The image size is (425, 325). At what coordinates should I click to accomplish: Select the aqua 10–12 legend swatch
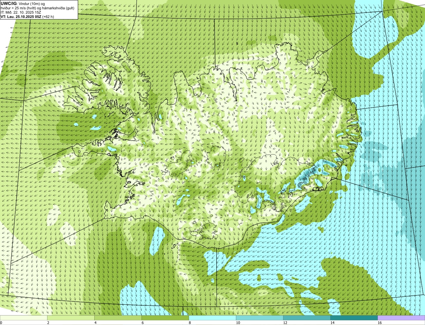260,318
